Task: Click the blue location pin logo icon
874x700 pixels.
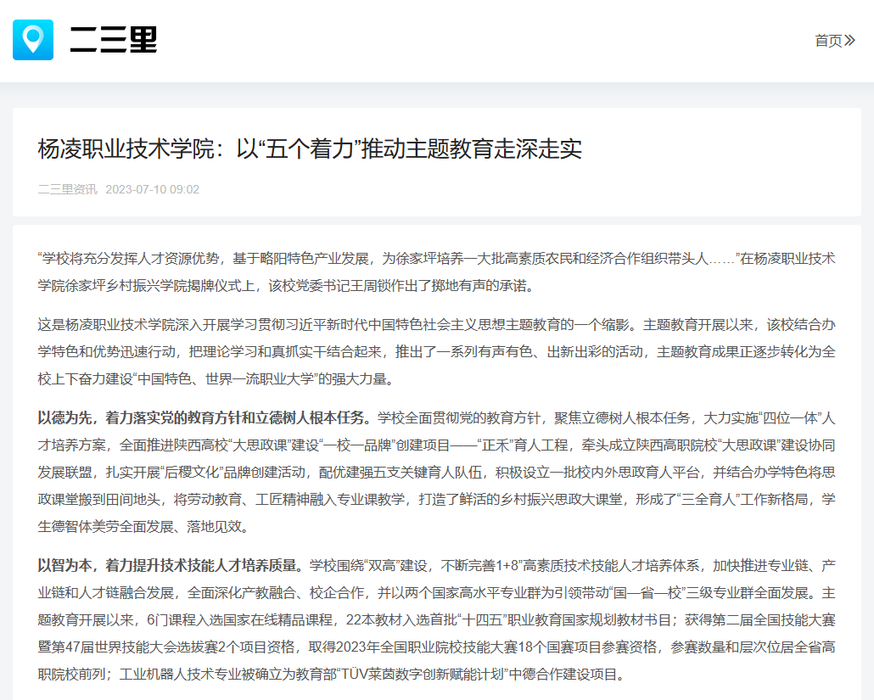Action: point(33,40)
